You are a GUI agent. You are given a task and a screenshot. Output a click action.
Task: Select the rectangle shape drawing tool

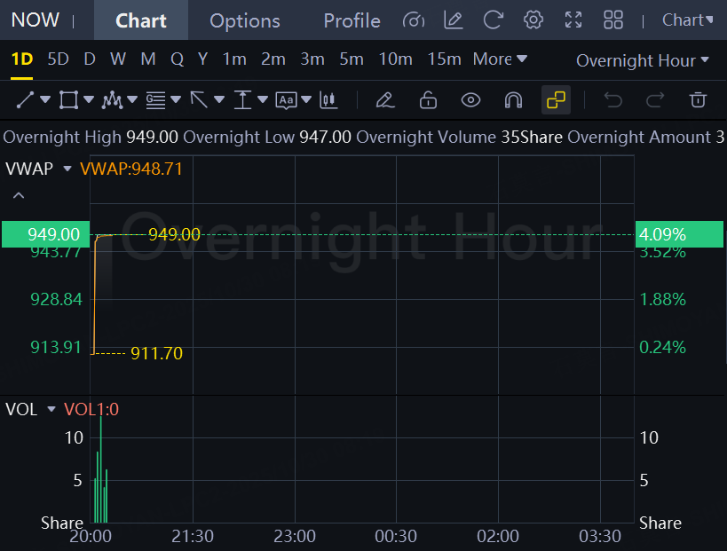pos(68,100)
